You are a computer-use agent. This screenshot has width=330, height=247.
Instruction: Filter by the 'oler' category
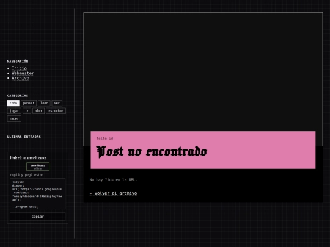point(38,111)
